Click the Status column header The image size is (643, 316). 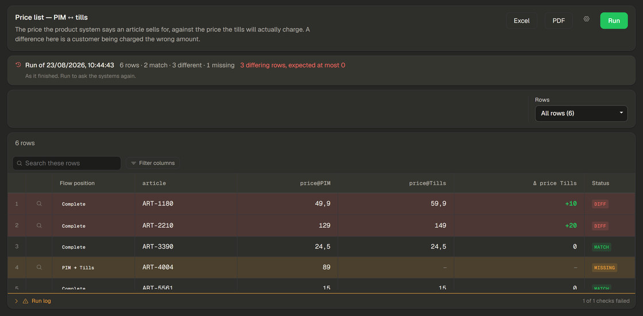[601, 183]
